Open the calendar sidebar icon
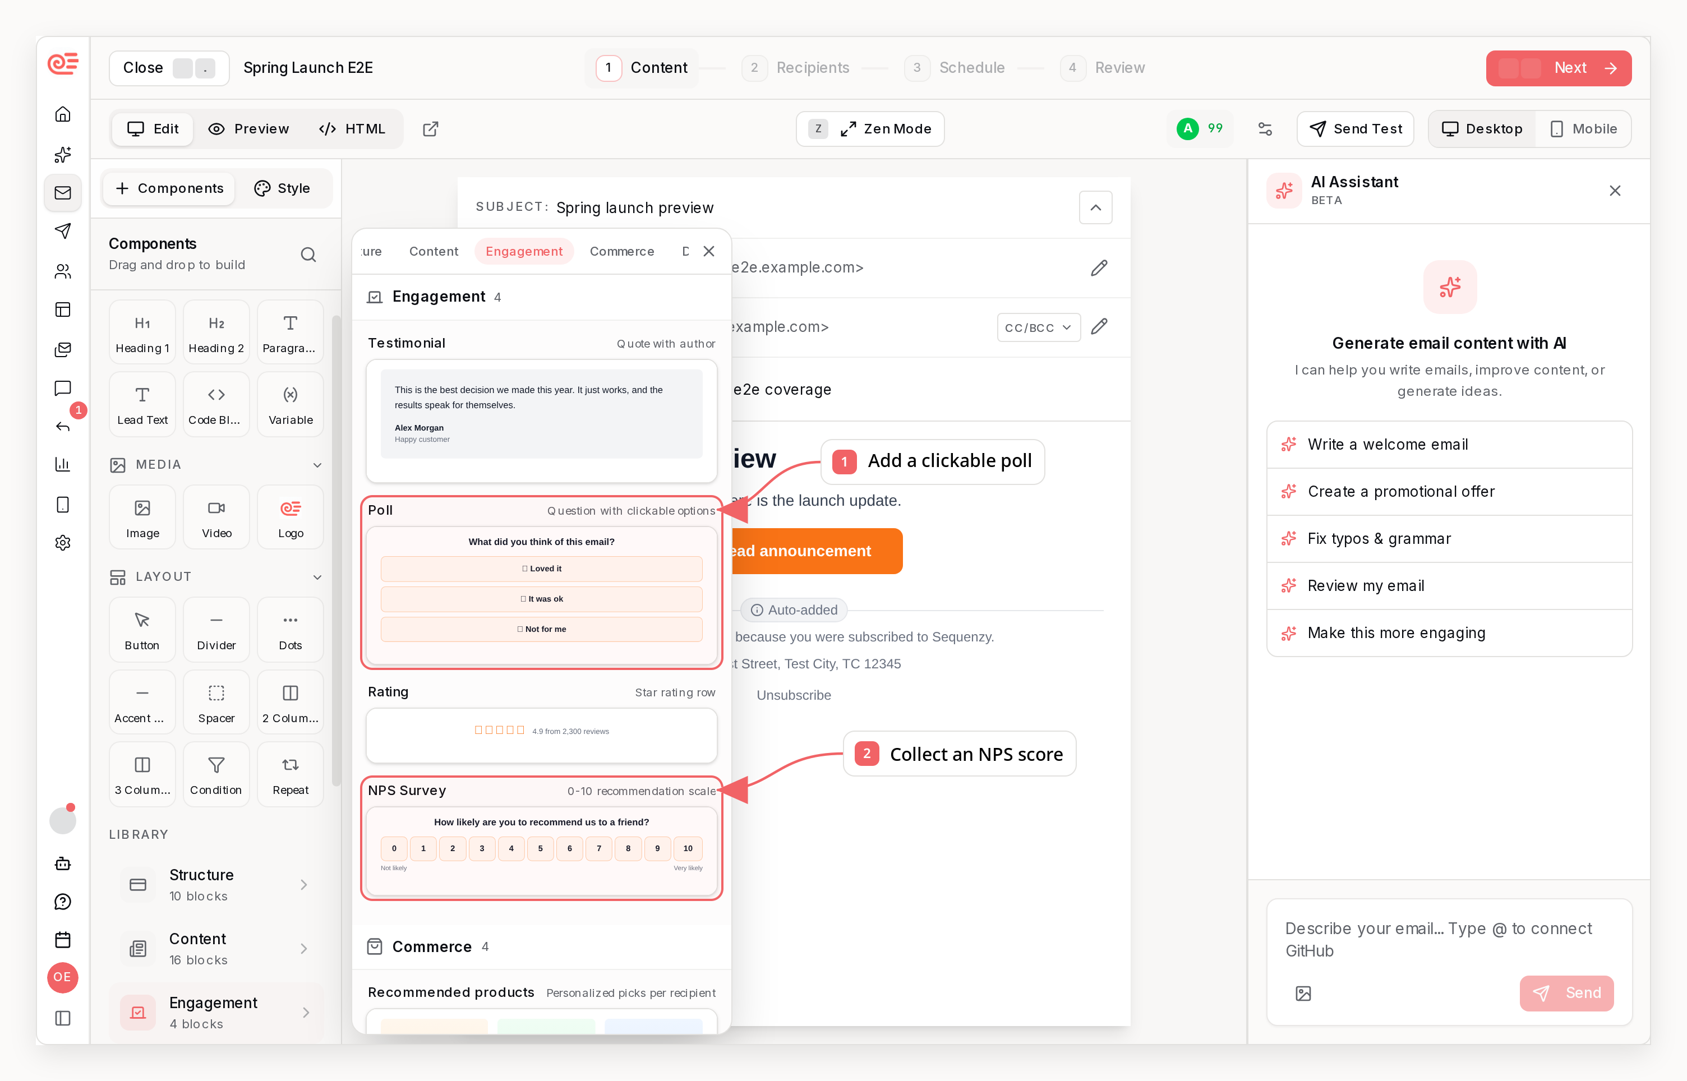The width and height of the screenshot is (1687, 1081). tap(62, 940)
